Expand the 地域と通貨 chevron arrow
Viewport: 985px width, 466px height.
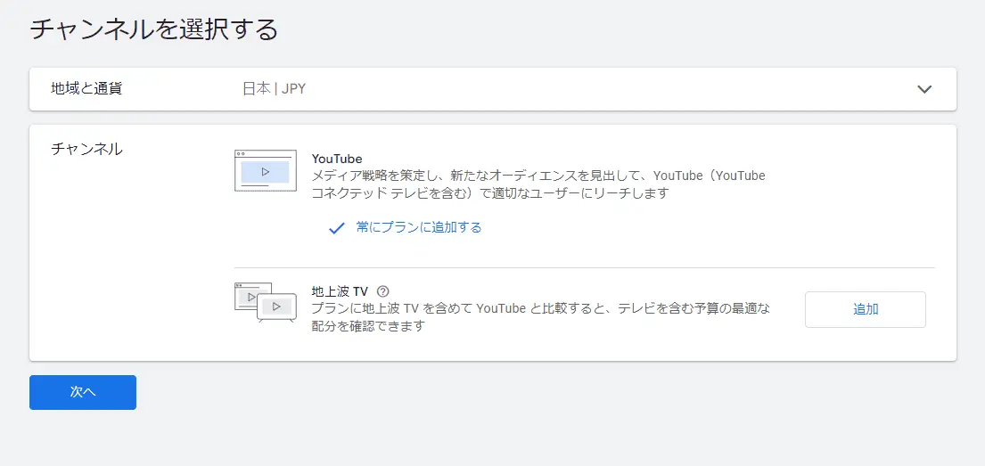click(x=924, y=89)
